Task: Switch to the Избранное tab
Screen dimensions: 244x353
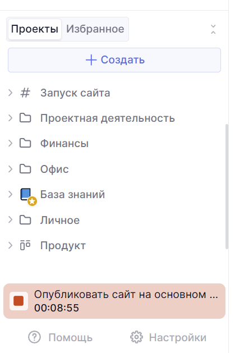Action: click(x=95, y=29)
